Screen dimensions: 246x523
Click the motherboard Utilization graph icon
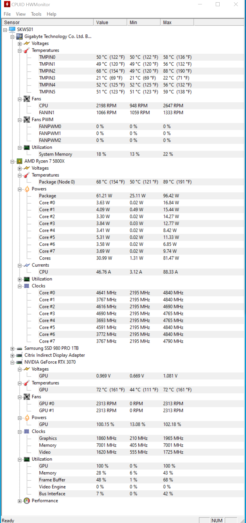pos(27,147)
